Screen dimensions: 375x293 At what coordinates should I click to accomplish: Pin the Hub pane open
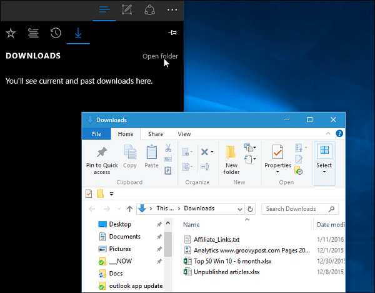pos(172,33)
